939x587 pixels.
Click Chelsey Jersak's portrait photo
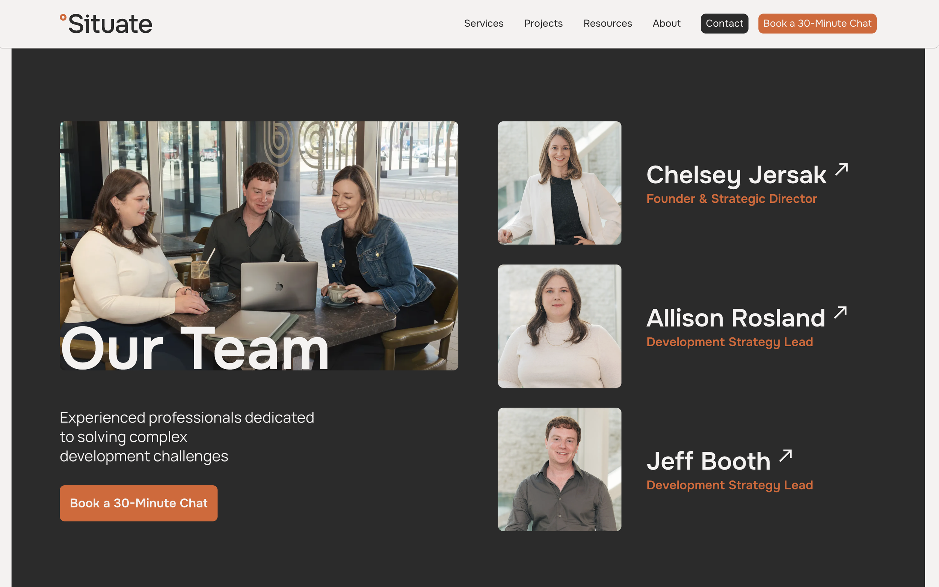559,183
